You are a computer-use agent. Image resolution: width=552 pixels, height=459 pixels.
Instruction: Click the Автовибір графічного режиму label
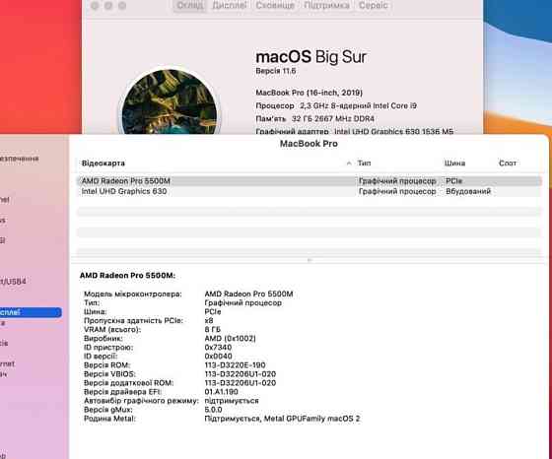(141, 401)
